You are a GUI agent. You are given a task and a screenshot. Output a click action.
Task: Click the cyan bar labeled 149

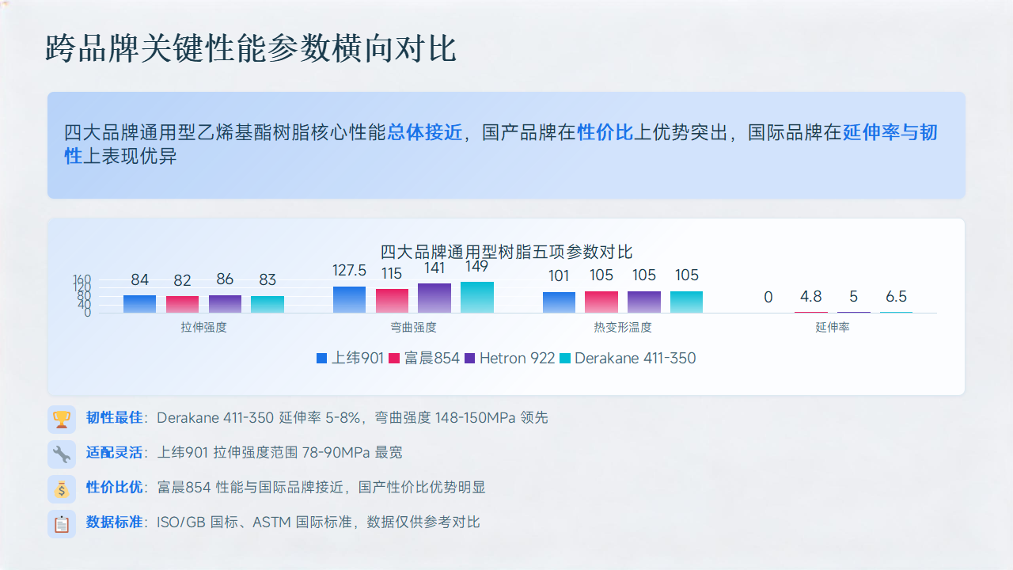coord(477,298)
